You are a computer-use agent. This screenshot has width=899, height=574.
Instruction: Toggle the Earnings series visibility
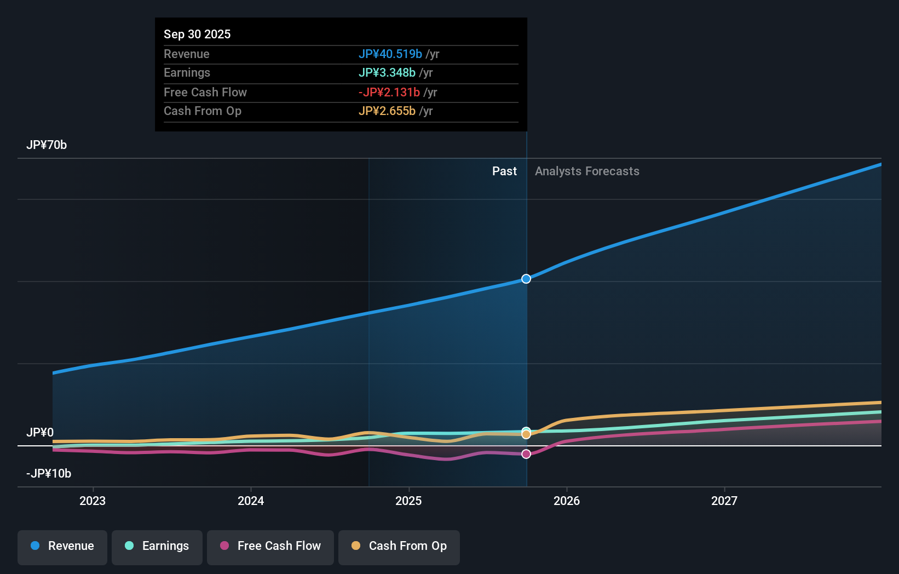pyautogui.click(x=157, y=546)
